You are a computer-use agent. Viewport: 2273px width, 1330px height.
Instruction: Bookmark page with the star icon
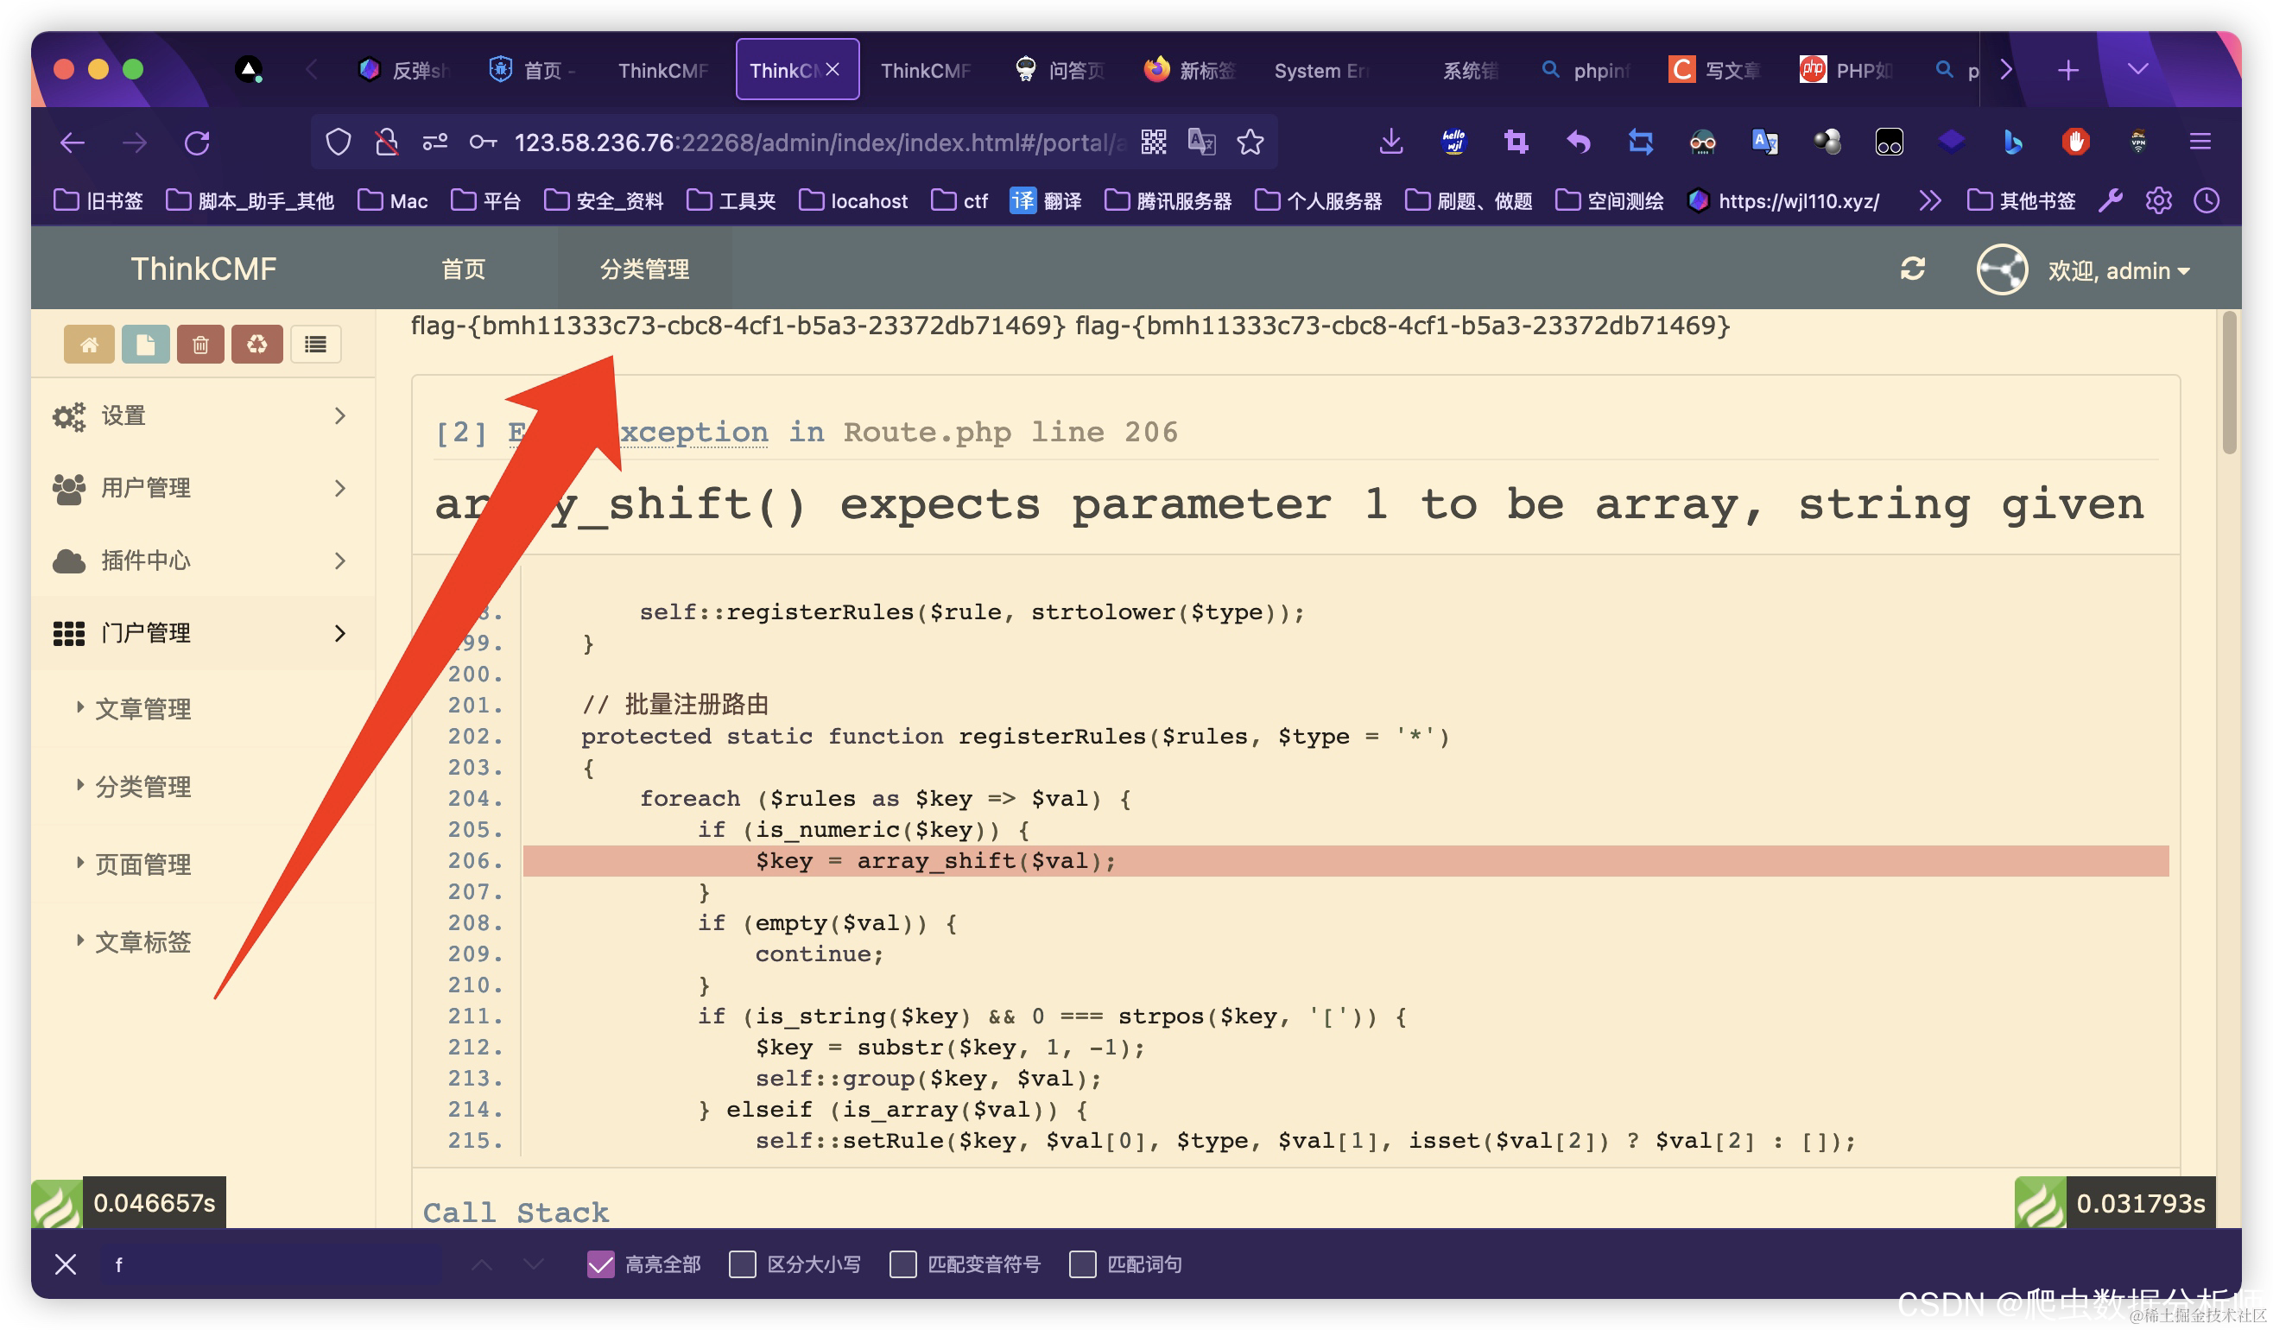pos(1250,142)
